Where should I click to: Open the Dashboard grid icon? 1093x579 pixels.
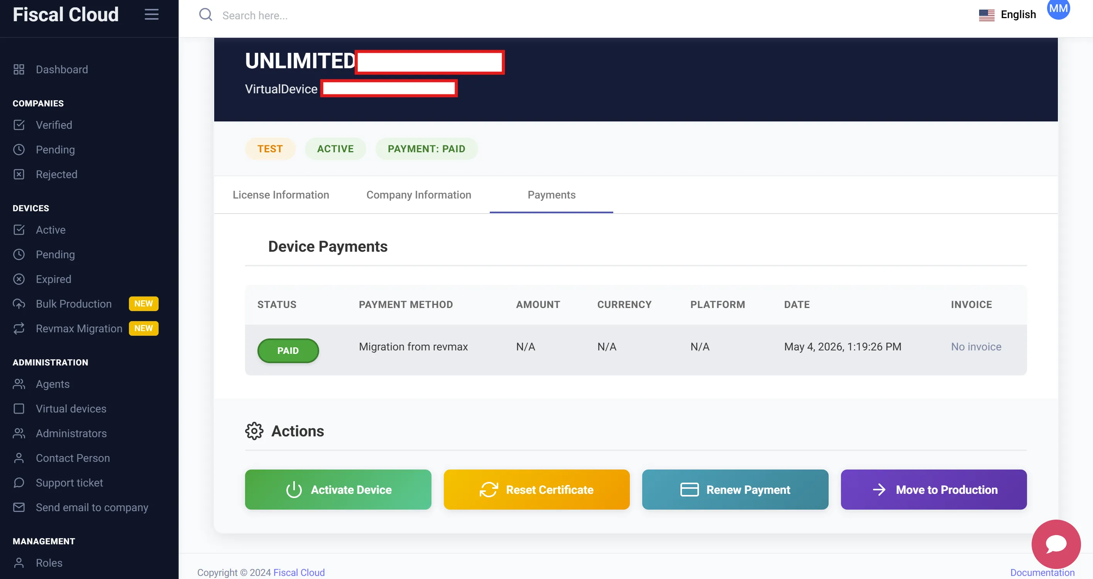[19, 69]
